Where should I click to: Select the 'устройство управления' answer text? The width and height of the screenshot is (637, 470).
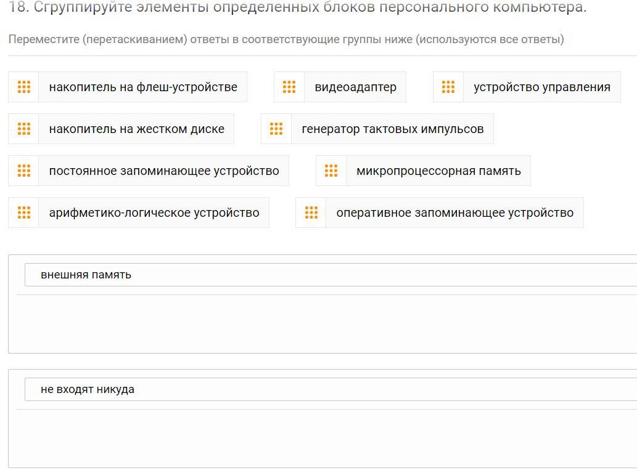541,87
